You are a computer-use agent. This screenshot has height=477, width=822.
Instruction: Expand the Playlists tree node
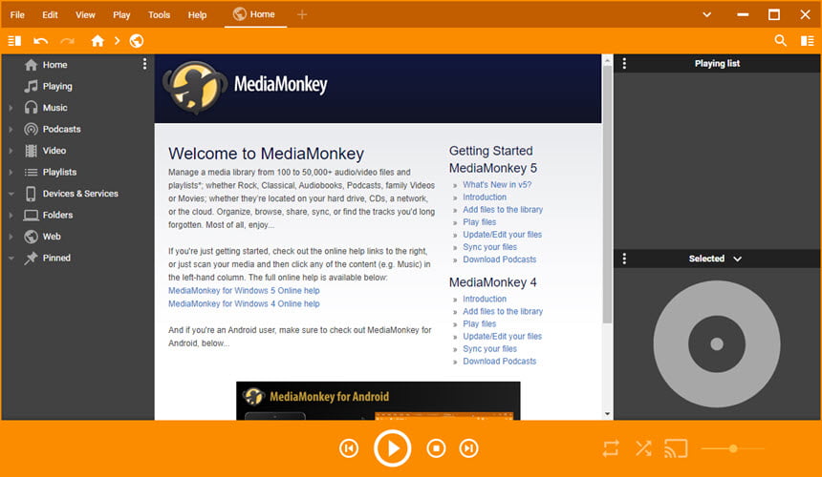[x=11, y=172]
